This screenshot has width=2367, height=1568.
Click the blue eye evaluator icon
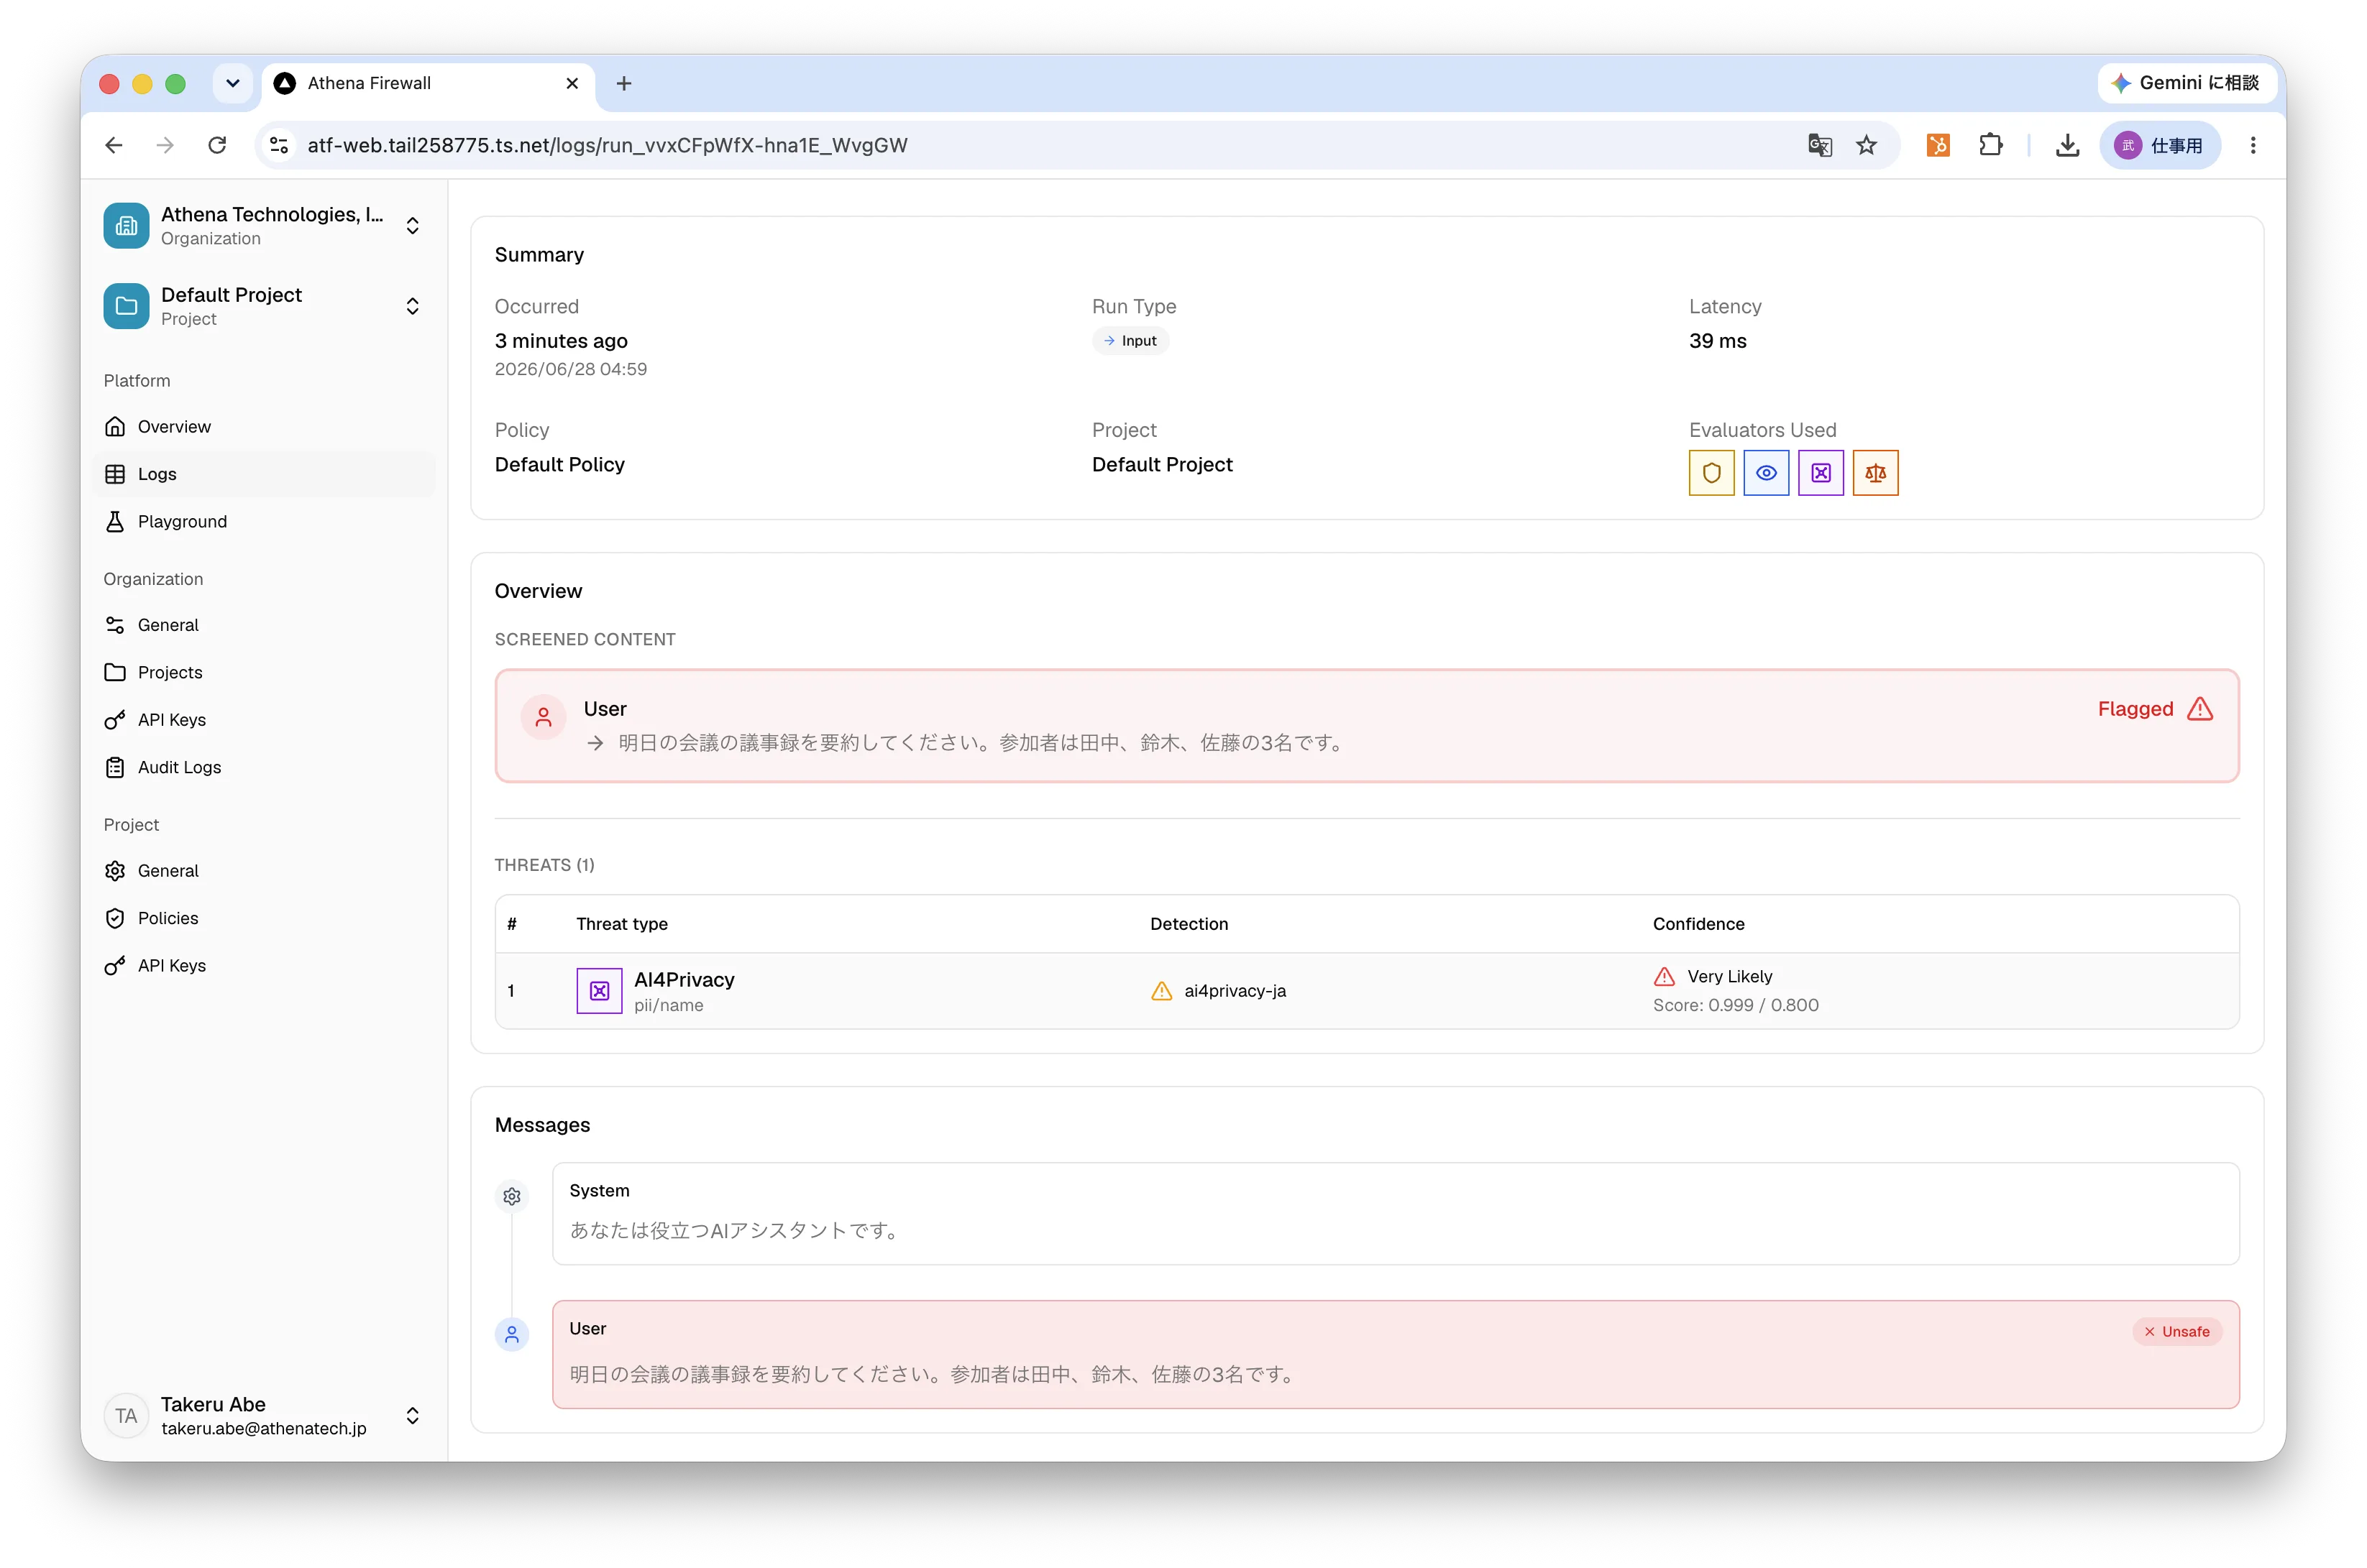[x=1766, y=473]
